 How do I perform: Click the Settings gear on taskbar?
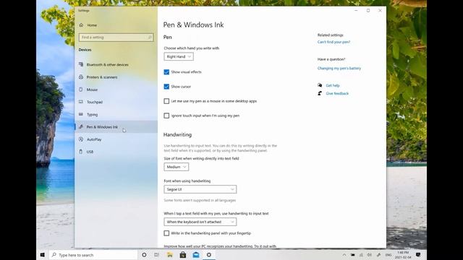[x=209, y=255]
